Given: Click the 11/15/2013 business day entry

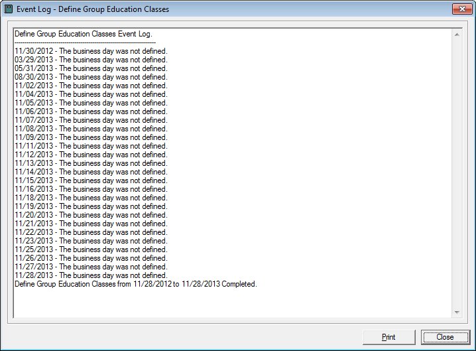Looking at the screenshot, I should (x=91, y=180).
